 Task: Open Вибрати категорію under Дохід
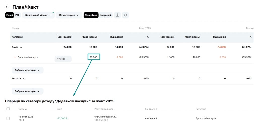pos(27,70)
